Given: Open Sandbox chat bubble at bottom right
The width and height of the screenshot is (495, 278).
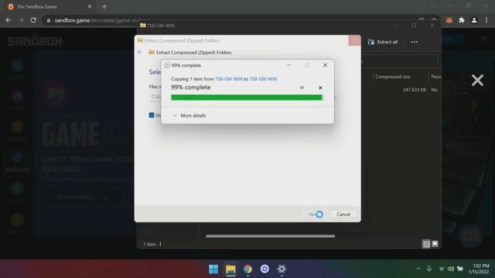Looking at the screenshot, I should [471, 236].
